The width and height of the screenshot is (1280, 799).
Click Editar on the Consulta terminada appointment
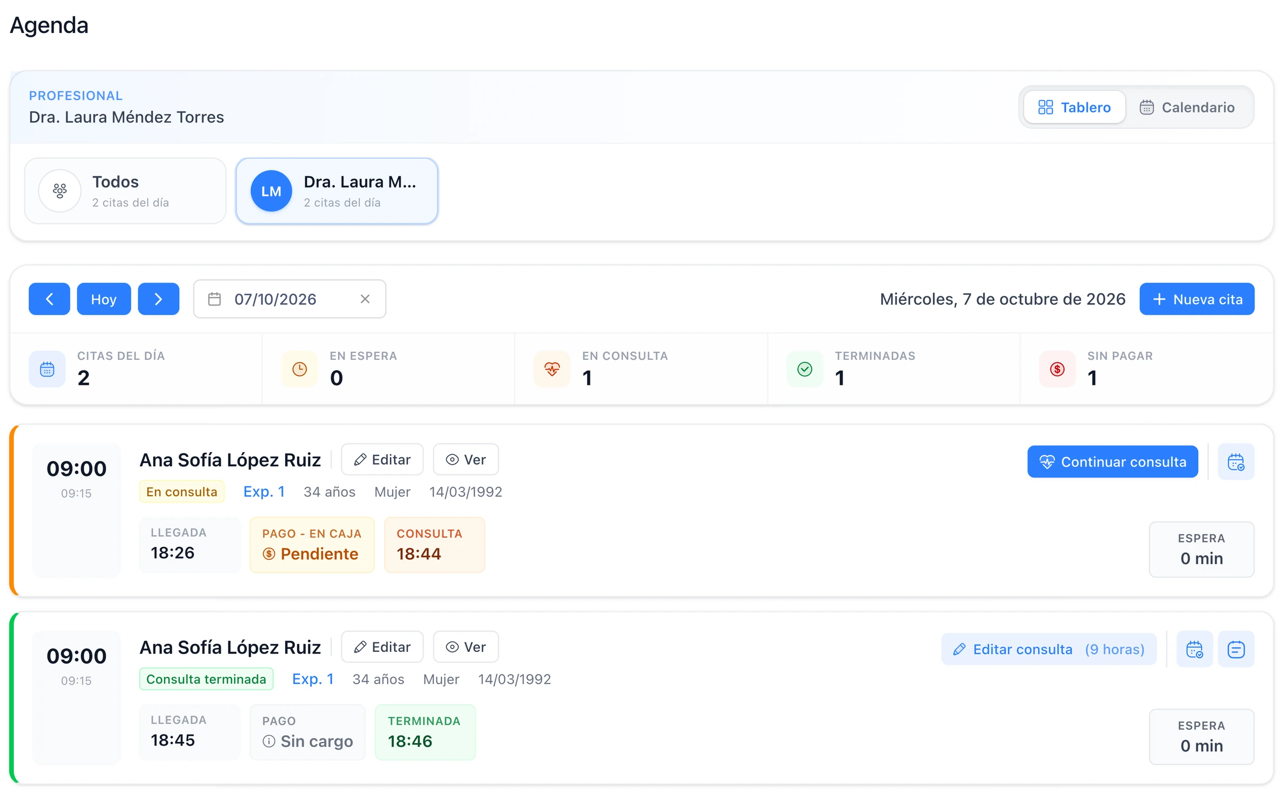(382, 647)
